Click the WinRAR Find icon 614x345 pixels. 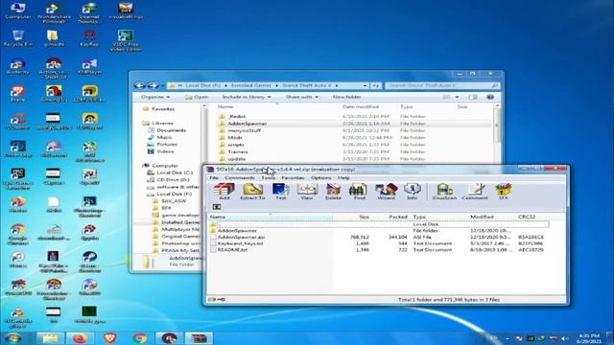359,192
